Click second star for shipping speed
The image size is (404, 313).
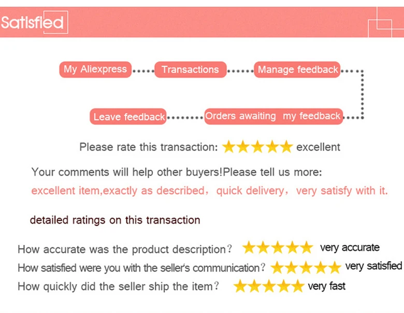click(254, 287)
